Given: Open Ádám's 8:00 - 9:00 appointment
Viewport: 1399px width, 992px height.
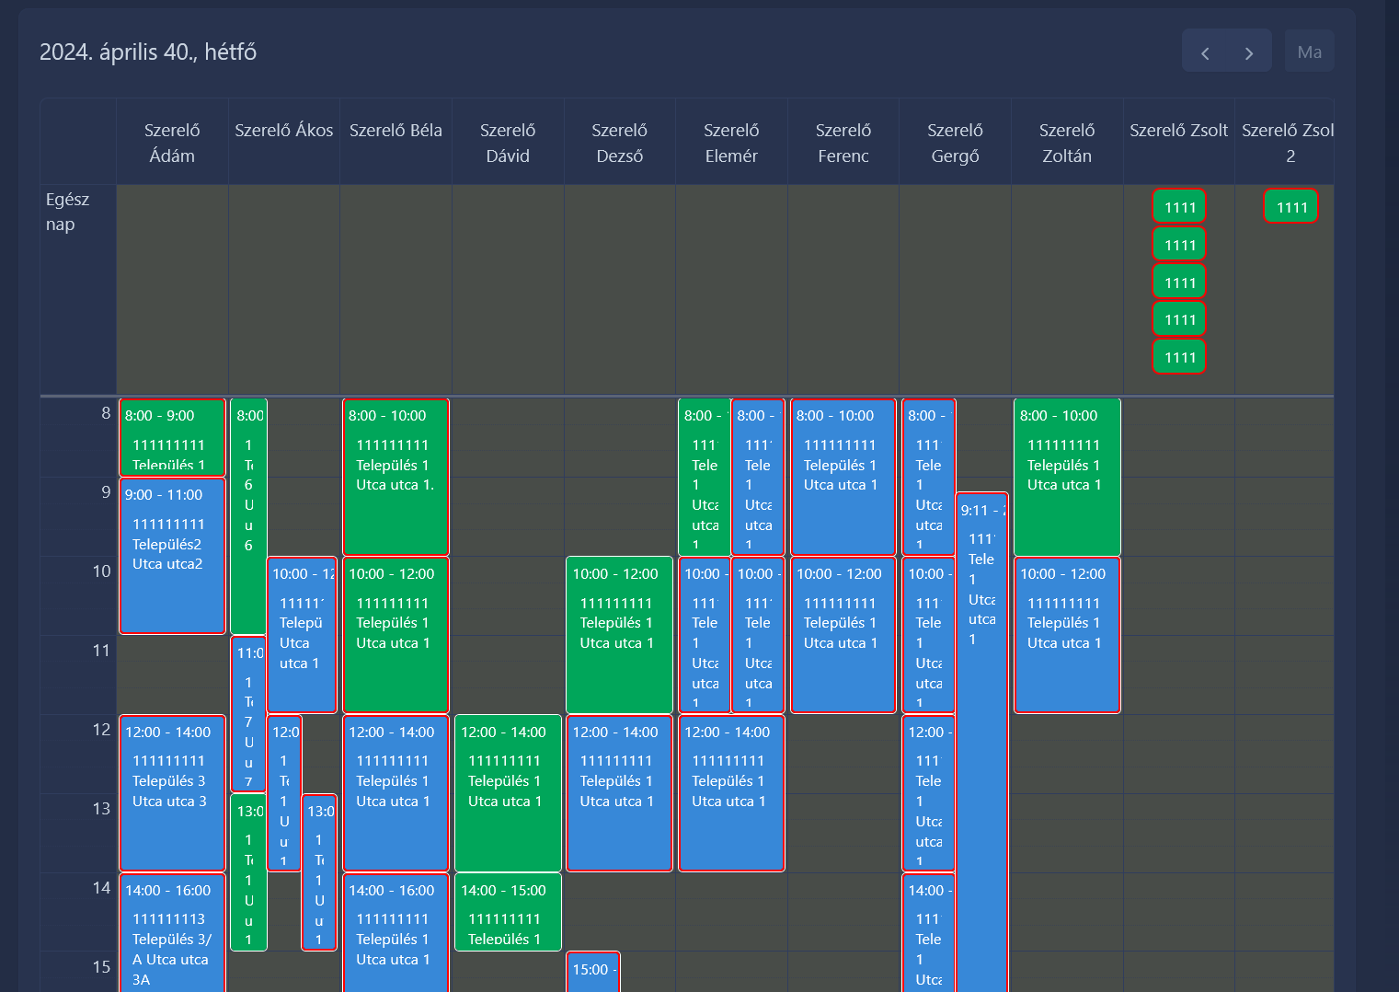Looking at the screenshot, I should 172,437.
